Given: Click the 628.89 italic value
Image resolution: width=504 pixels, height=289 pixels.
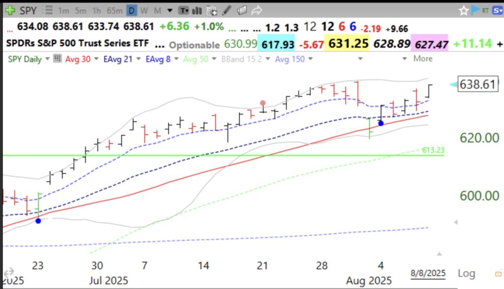Looking at the screenshot, I should [392, 44].
